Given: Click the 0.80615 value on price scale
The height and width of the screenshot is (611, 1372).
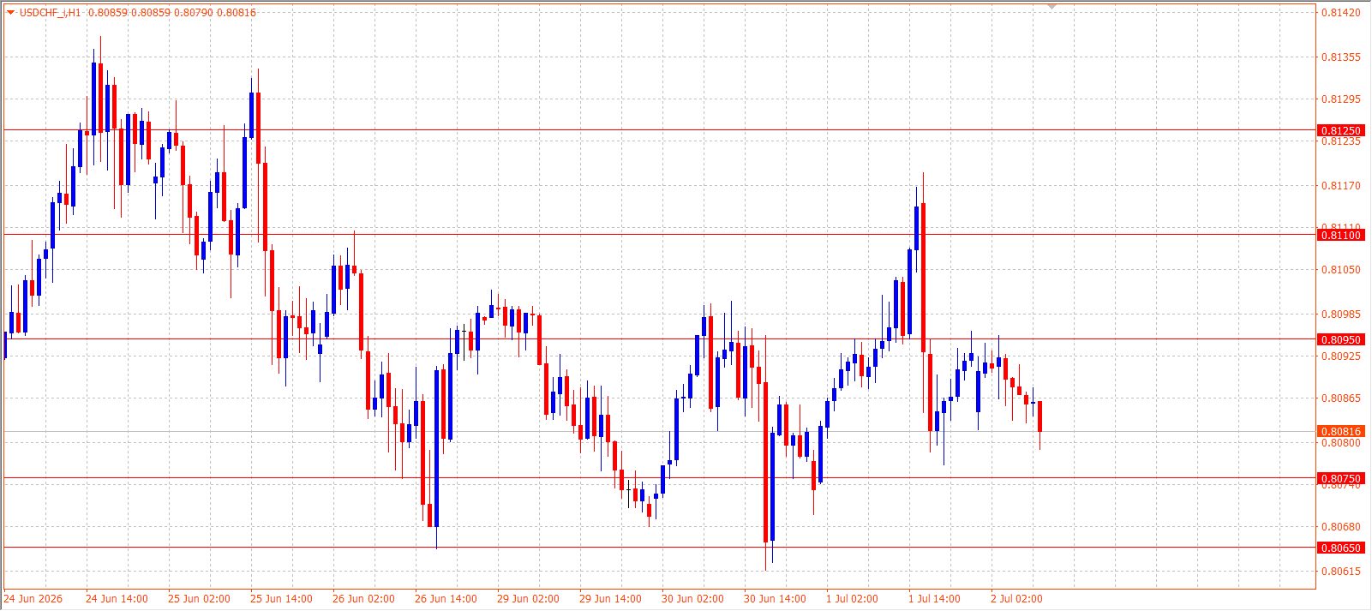Looking at the screenshot, I should click(1340, 572).
